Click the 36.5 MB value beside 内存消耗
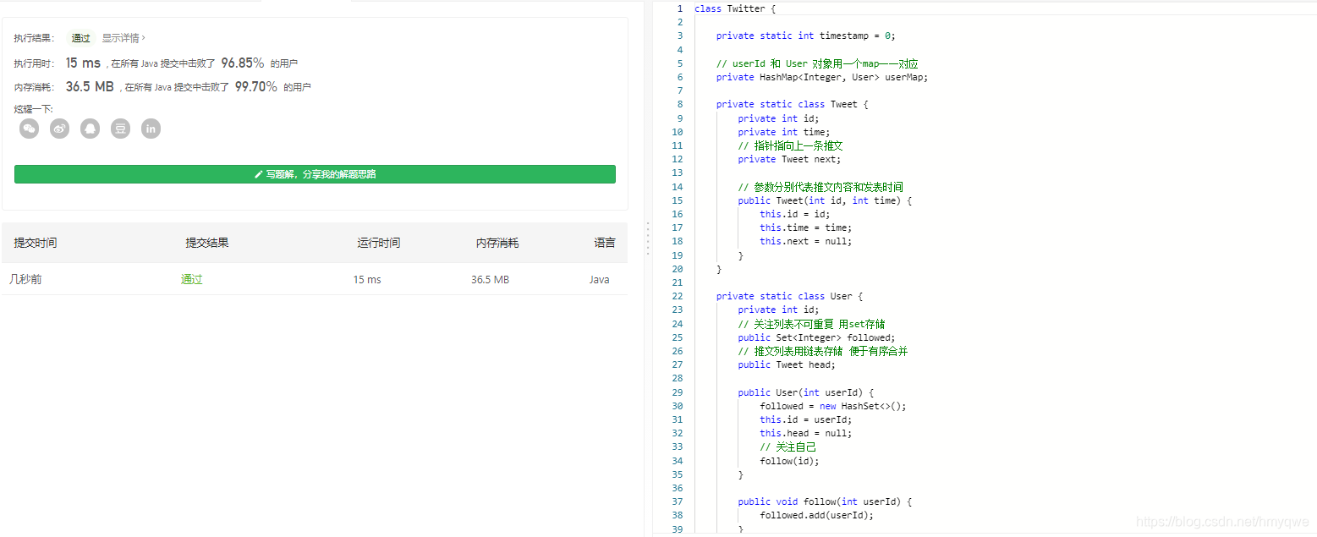Image resolution: width=1317 pixels, height=537 pixels. pos(90,86)
